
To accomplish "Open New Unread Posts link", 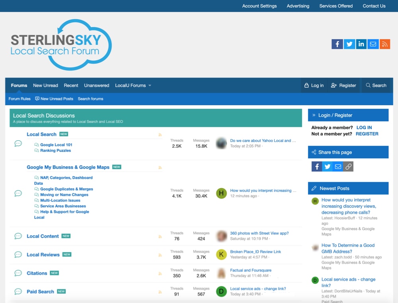I will [54, 98].
